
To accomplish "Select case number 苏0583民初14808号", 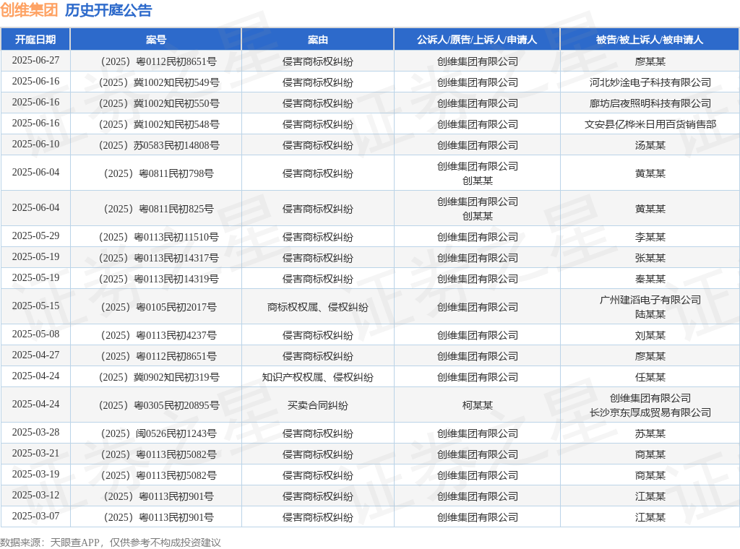I will point(159,145).
